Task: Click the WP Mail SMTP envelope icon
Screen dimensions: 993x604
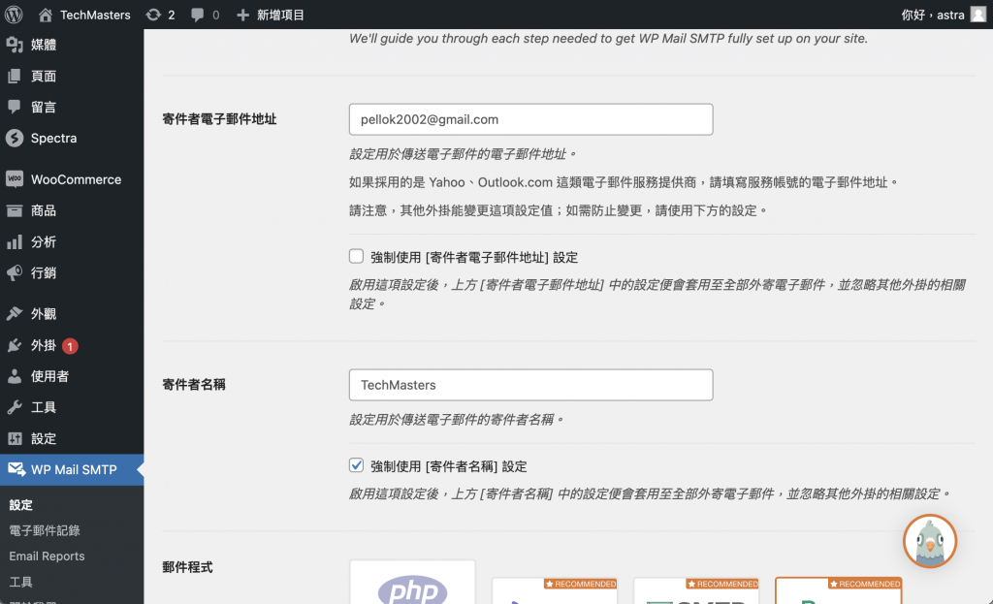Action: click(x=16, y=469)
